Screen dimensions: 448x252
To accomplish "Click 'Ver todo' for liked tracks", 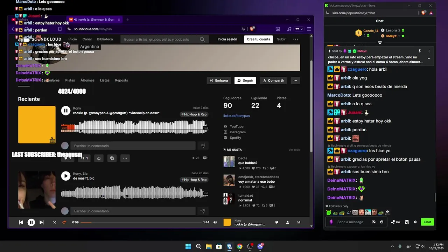I will 294,150.
